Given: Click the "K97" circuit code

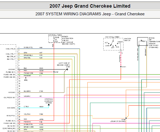Looking at the screenshot, I should pos(41,53).
